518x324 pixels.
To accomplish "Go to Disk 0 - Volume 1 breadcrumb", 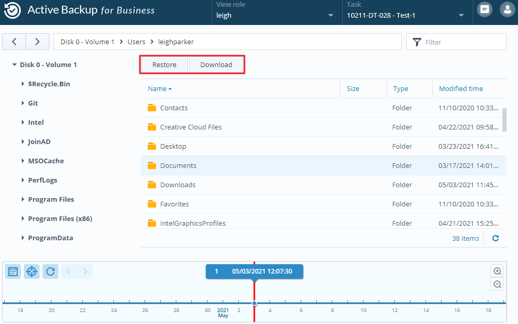I will pos(87,42).
